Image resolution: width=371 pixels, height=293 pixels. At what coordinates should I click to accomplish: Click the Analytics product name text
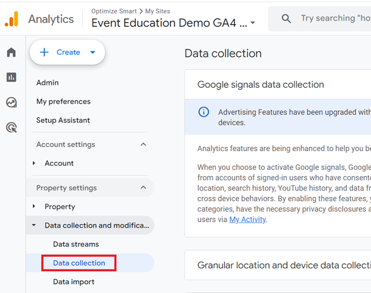[x=51, y=19]
